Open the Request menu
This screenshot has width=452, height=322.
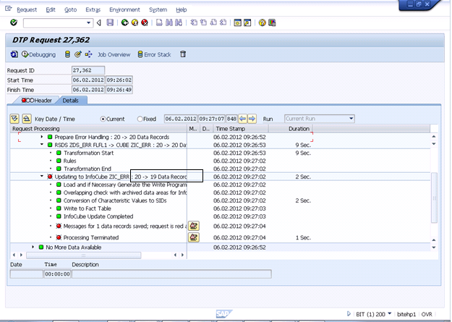27,10
